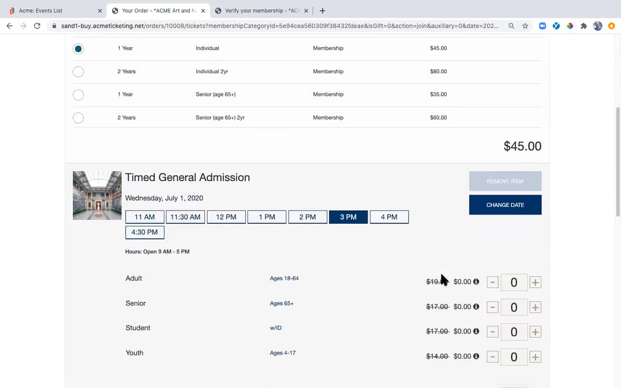Click the Student quantity input field
This screenshot has width=621, height=388.
(x=514, y=332)
